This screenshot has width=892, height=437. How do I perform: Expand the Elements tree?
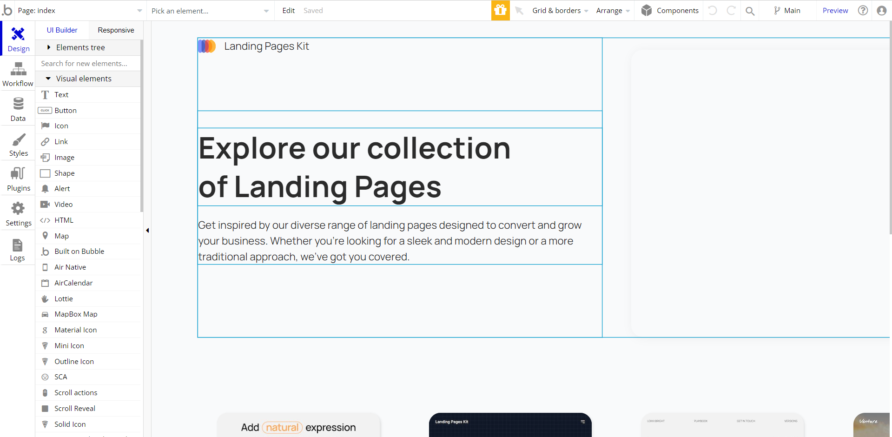88,47
